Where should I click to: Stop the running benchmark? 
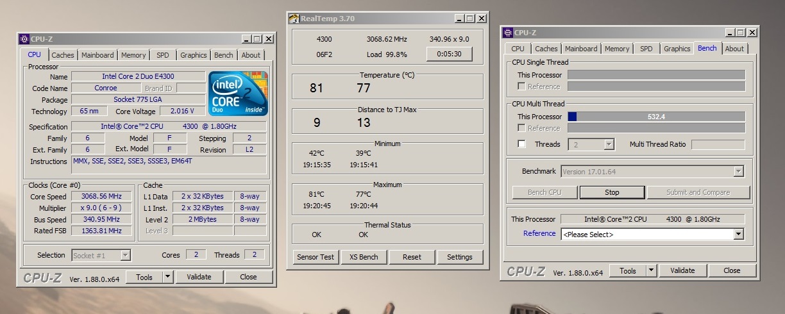(612, 192)
